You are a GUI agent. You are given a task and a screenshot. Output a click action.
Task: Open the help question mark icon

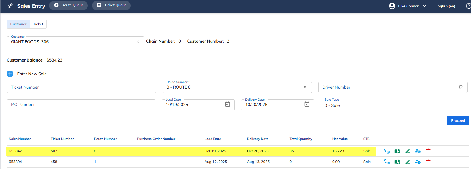pyautogui.click(x=468, y=6)
